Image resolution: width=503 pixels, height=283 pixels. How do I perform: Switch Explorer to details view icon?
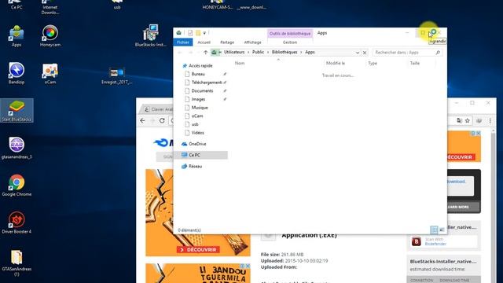434,230
